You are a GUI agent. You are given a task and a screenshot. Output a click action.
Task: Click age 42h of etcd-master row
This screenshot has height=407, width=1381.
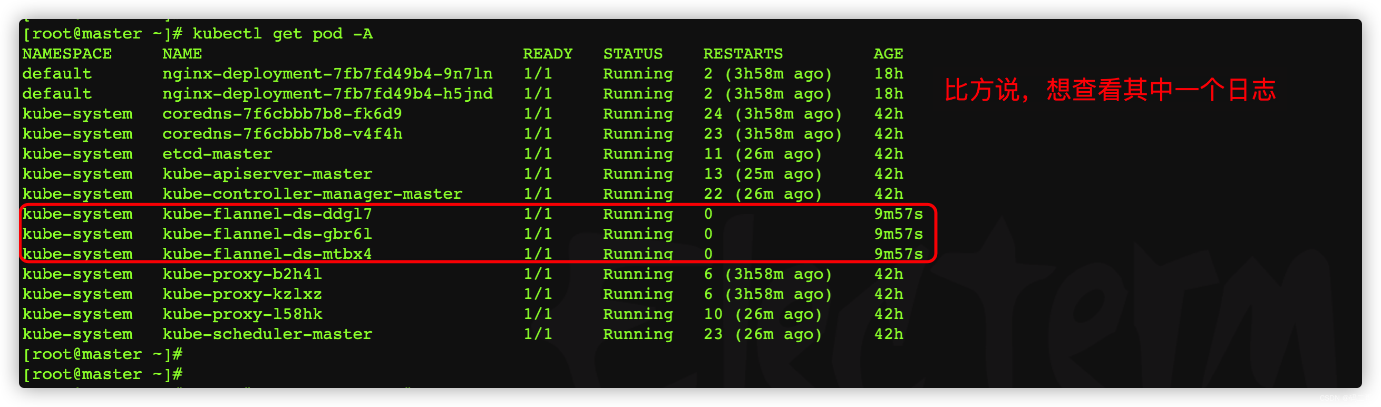click(x=888, y=154)
